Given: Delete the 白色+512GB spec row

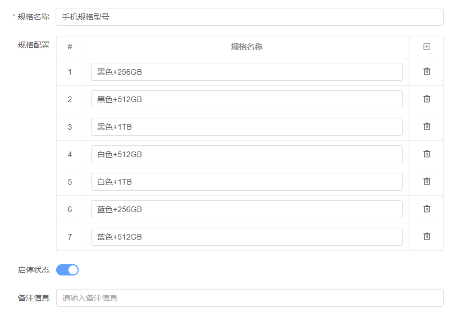Looking at the screenshot, I should coord(426,154).
